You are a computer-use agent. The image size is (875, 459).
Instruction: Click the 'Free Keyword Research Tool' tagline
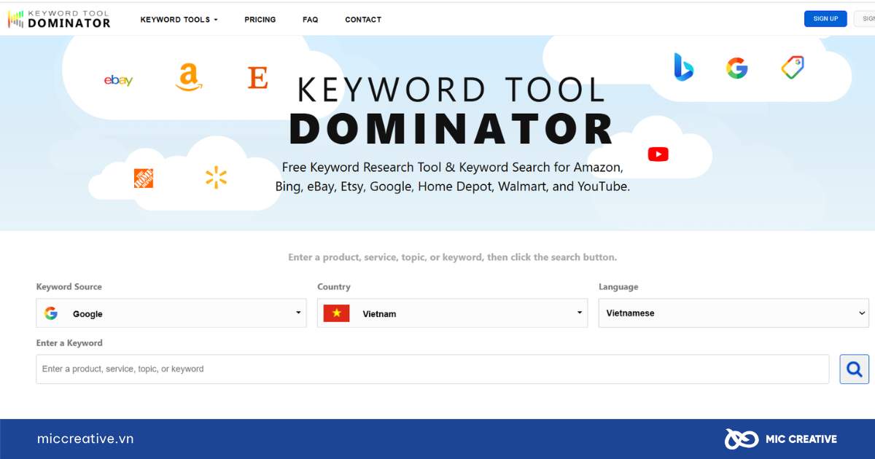[452, 177]
